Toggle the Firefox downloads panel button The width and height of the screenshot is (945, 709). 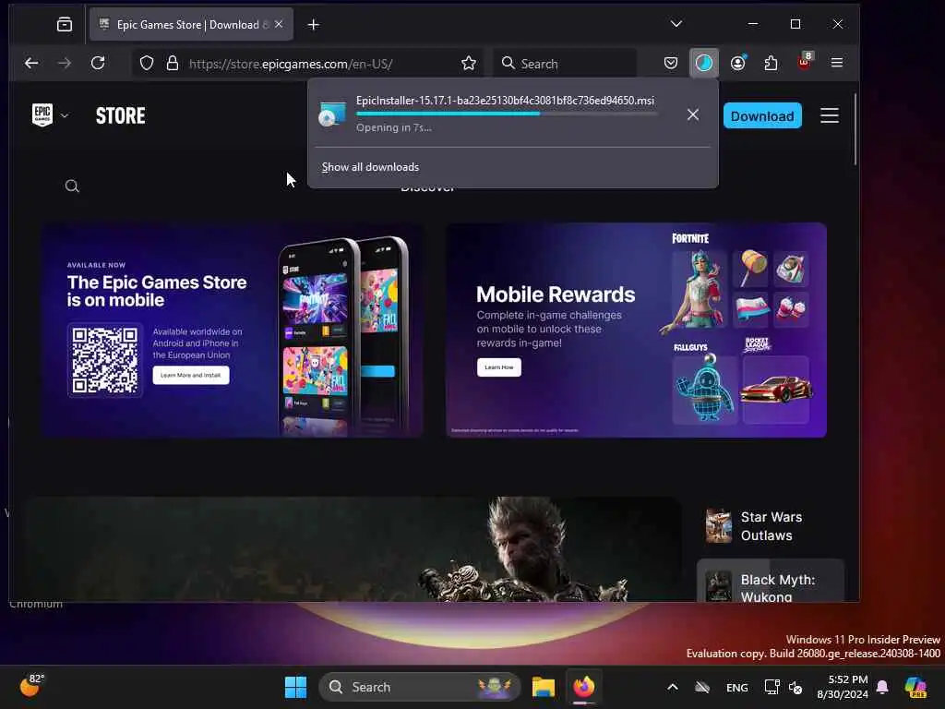coord(704,64)
